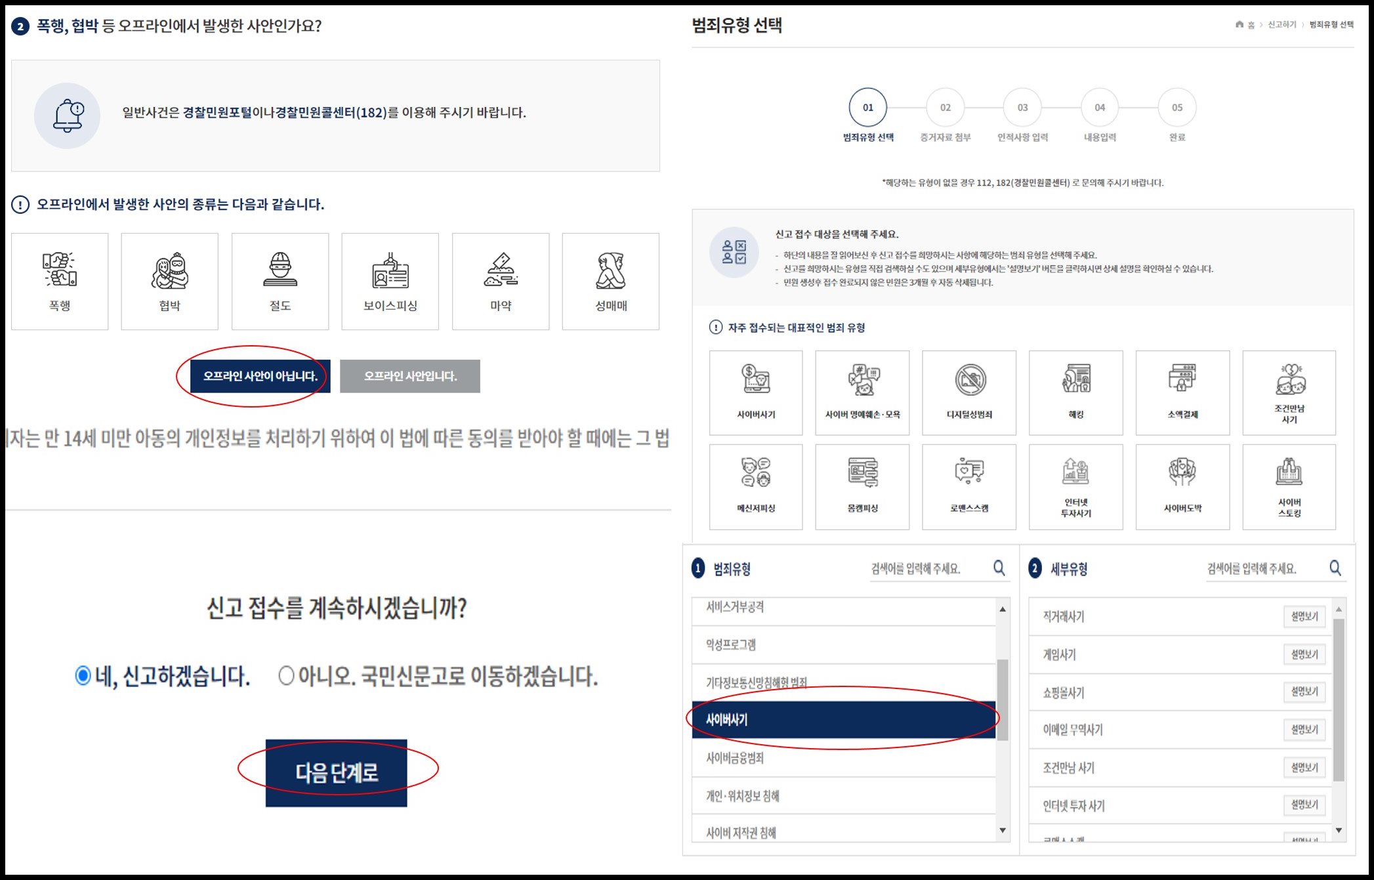Select radio '아니오. 국민신문고로 이동하겠습니다'

click(286, 675)
